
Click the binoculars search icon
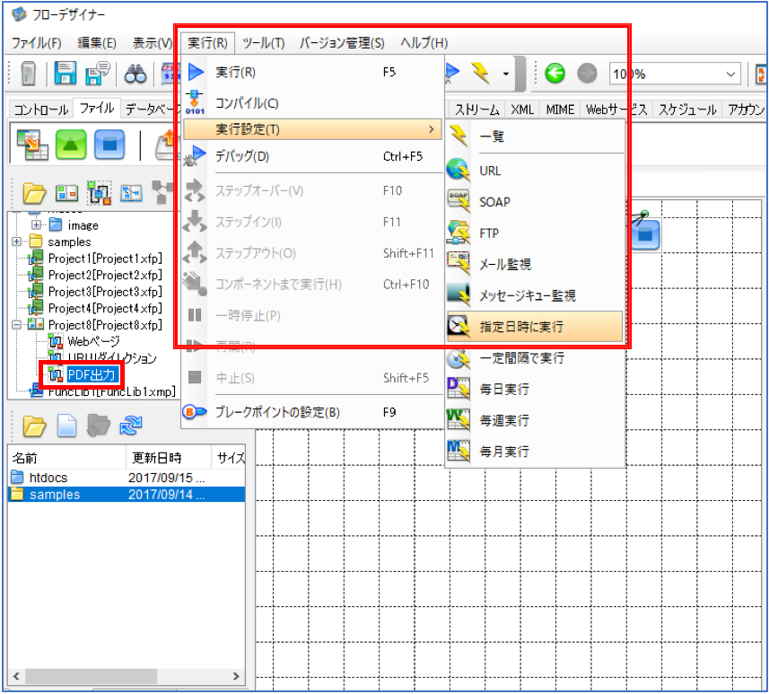click(135, 75)
